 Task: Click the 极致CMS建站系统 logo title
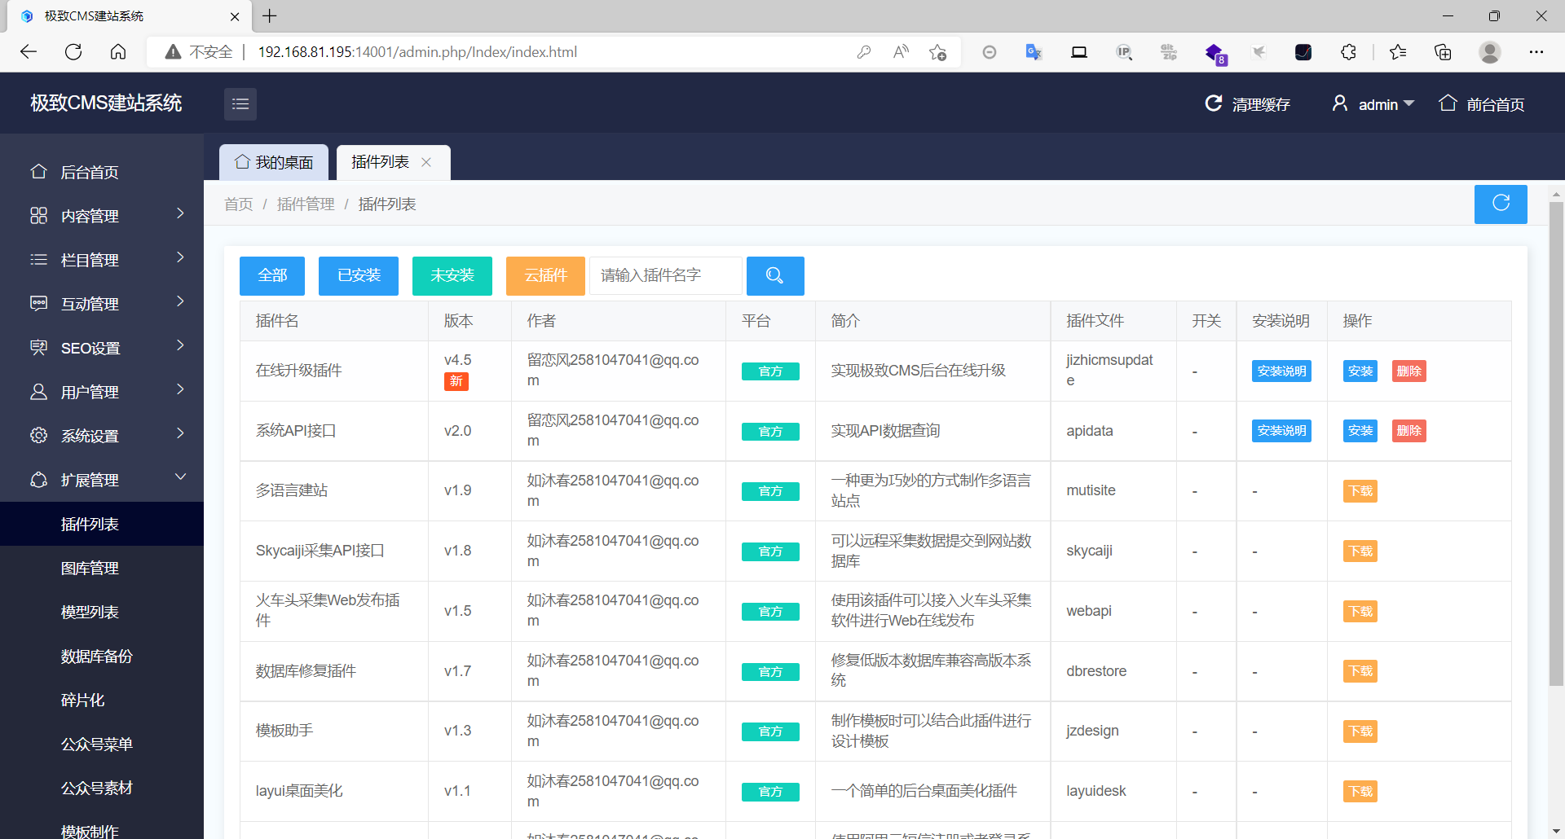(x=106, y=103)
